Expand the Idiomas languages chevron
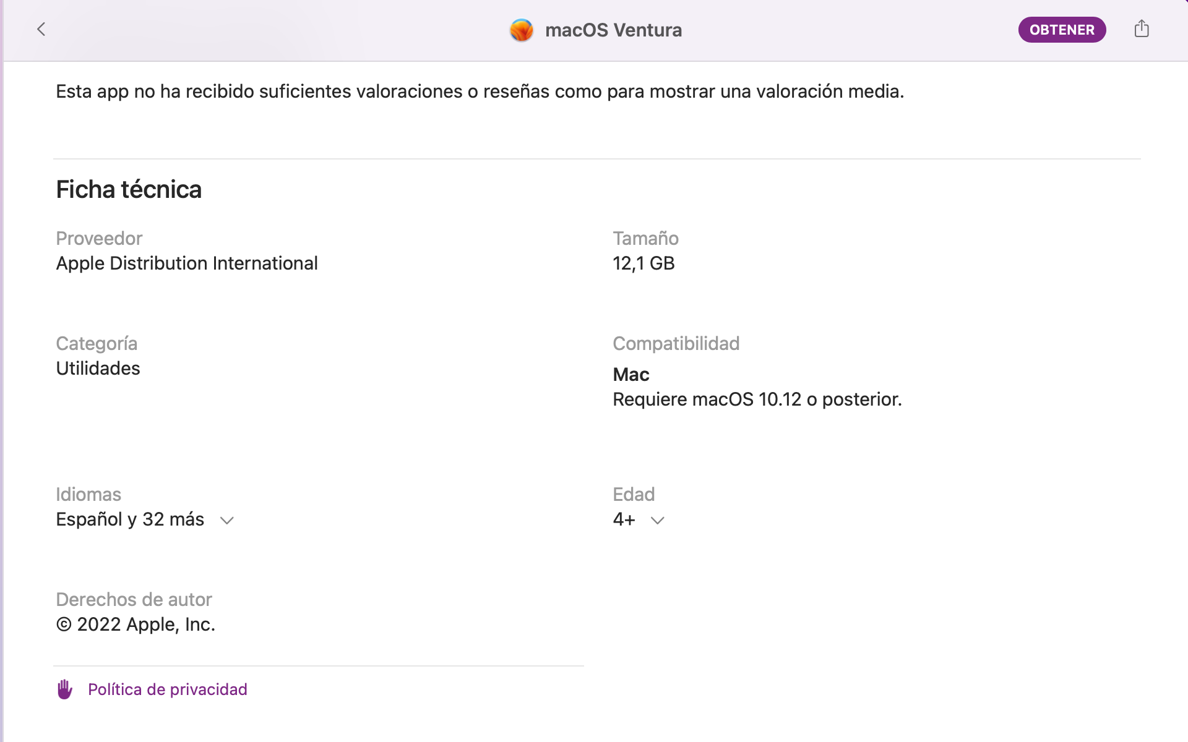 [x=227, y=521]
